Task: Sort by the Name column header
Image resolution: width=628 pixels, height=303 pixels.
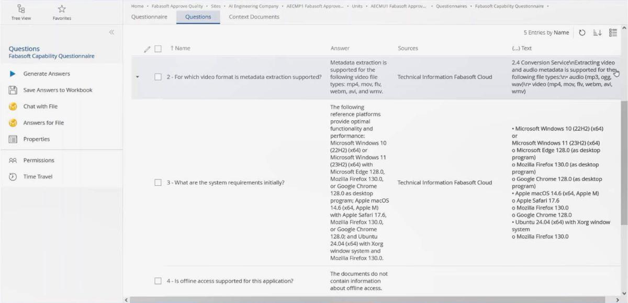Action: coord(182,48)
